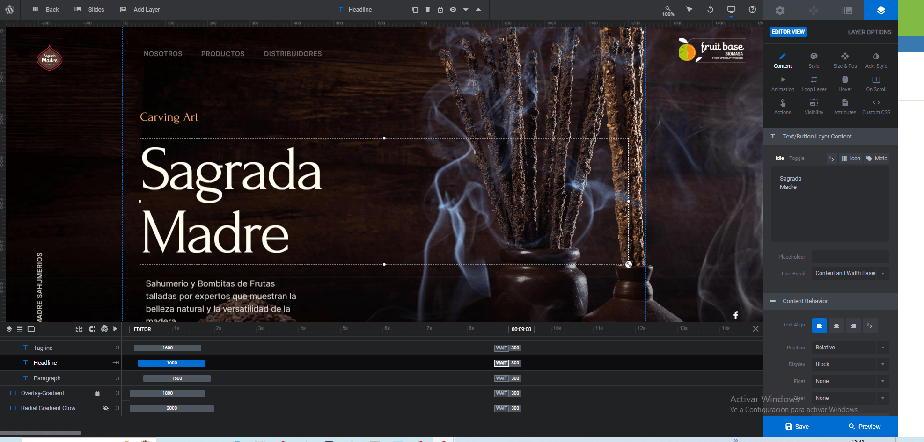Click the timeline EDITOR button
This screenshot has height=442, width=924.
point(142,329)
